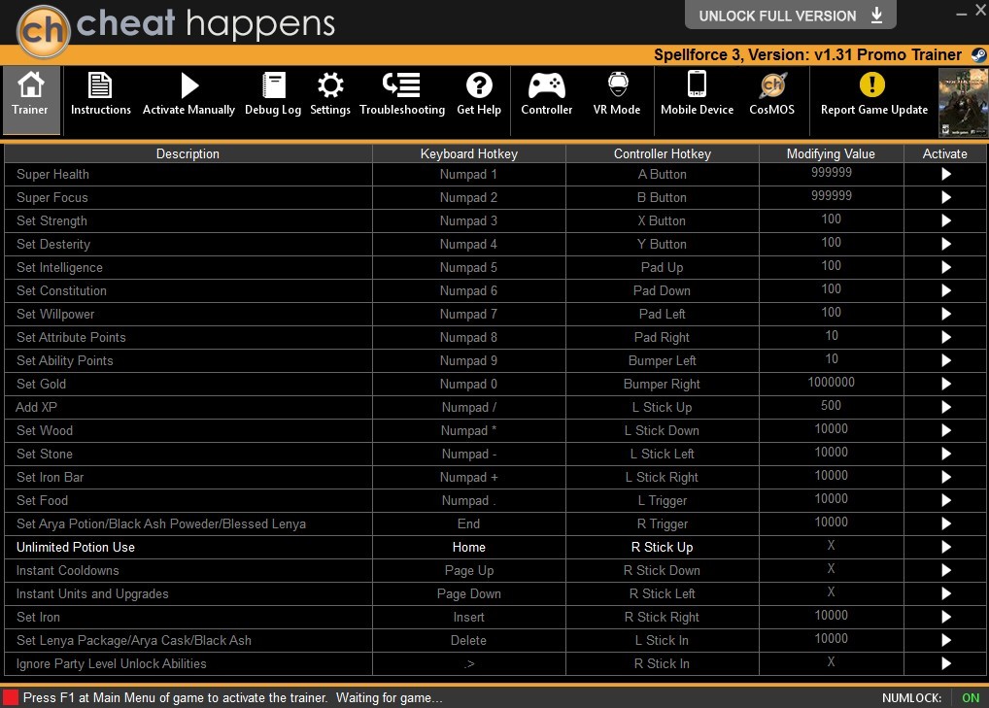Activate the Set Wood cheat arrow
The height and width of the screenshot is (708, 989).
coord(945,430)
